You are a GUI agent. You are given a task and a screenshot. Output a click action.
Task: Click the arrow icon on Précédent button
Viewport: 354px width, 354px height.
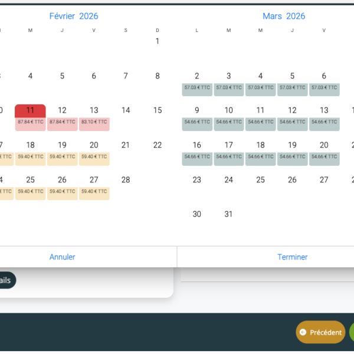tap(303, 332)
